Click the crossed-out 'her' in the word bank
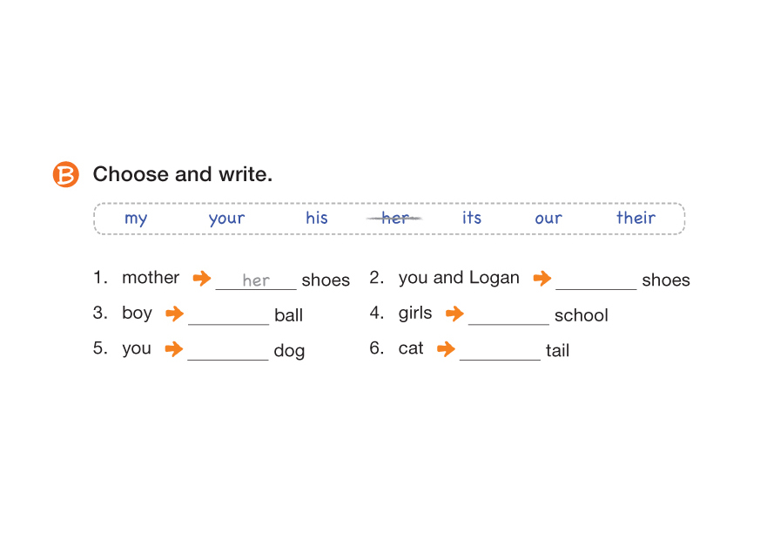Viewport: 760px width, 533px height. 394,218
